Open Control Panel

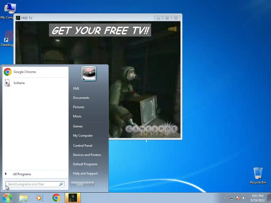pyautogui.click(x=83, y=146)
